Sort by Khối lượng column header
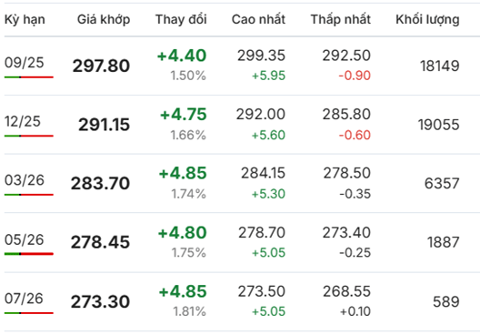Viewport: 480px width, 335px height. [427, 20]
